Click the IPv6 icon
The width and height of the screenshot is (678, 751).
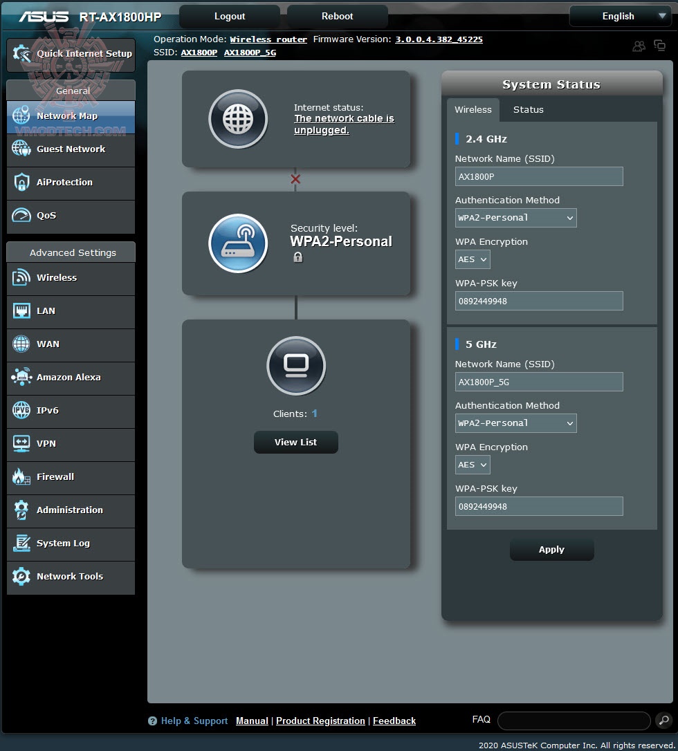tap(21, 410)
